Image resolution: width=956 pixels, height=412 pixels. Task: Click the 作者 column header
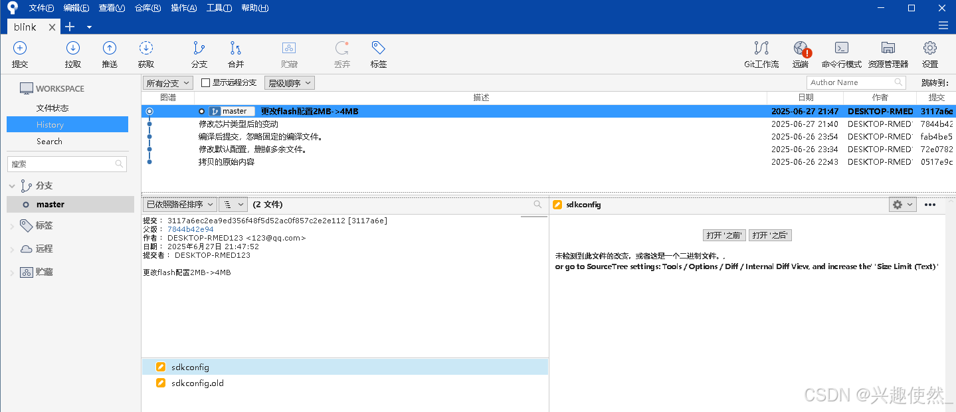click(880, 98)
